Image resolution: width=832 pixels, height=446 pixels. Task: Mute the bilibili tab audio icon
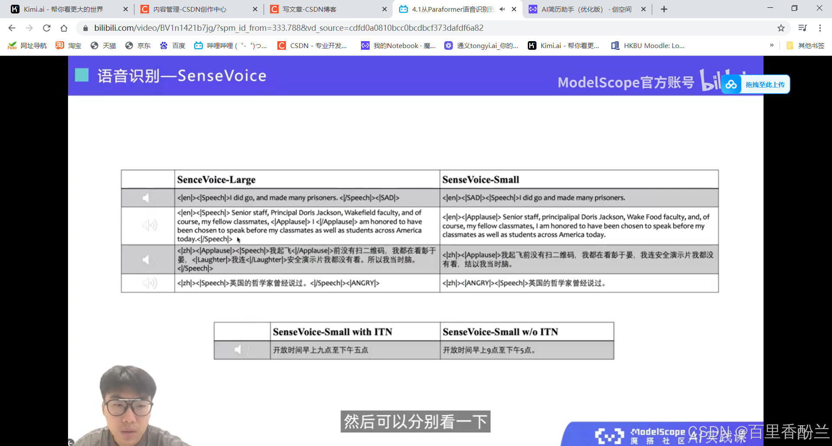click(502, 9)
